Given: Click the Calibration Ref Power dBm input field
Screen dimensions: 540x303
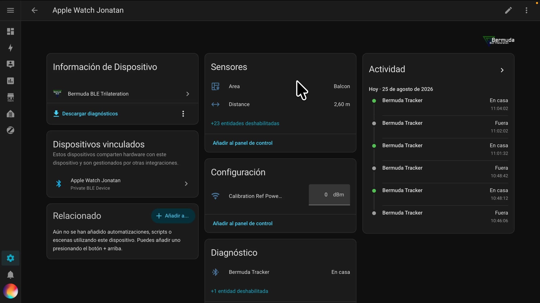Looking at the screenshot, I should coord(329,195).
